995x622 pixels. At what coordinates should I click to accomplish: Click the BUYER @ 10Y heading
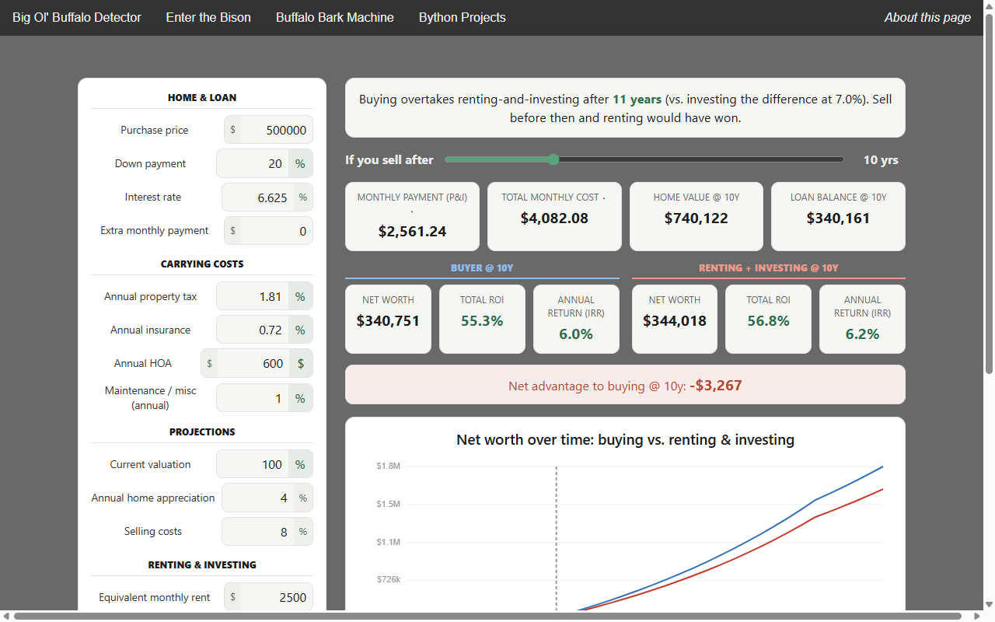pyautogui.click(x=482, y=267)
